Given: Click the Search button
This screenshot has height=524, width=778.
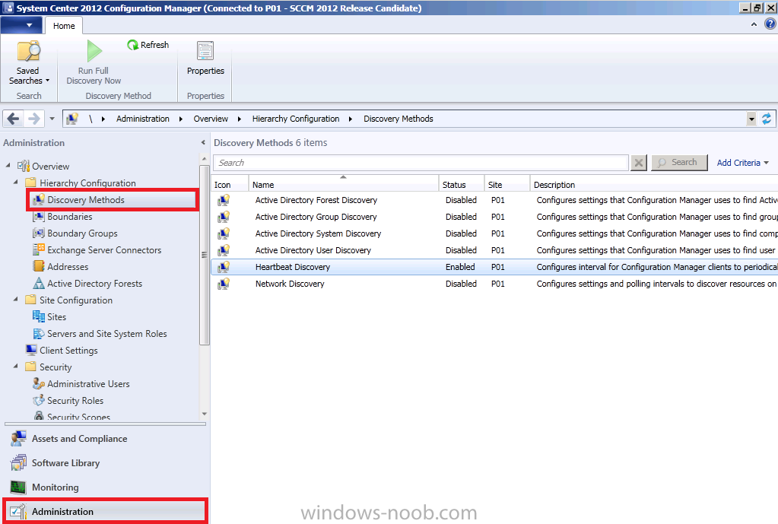Looking at the screenshot, I should (679, 162).
